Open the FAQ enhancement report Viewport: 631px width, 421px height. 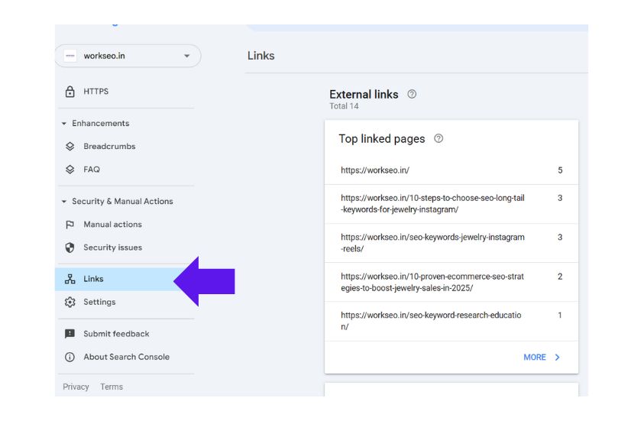point(92,170)
